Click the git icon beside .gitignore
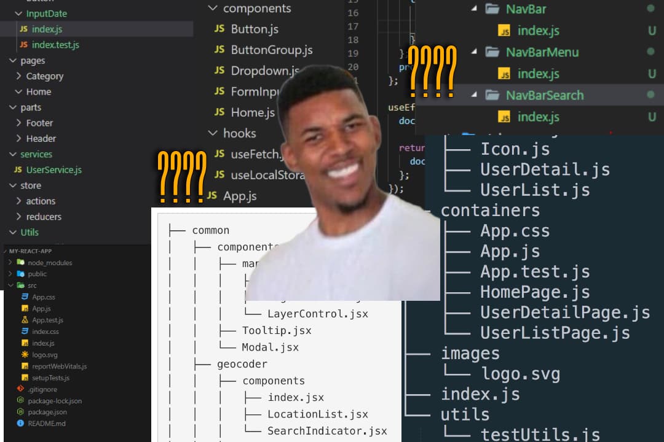Viewport: 664px width, 442px height. coord(20,389)
